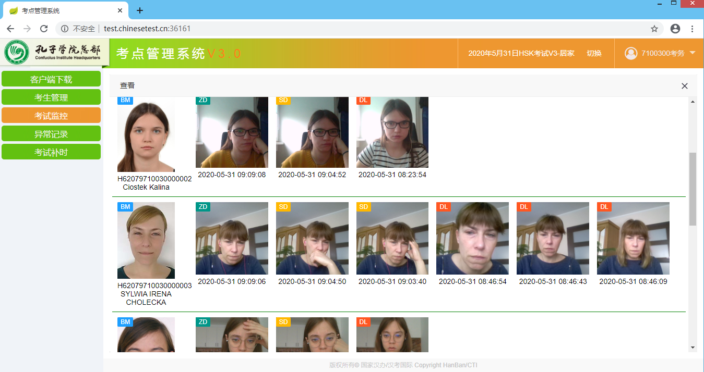Click the panel's scrollbar up arrow
This screenshot has width=704, height=372.
point(693,101)
